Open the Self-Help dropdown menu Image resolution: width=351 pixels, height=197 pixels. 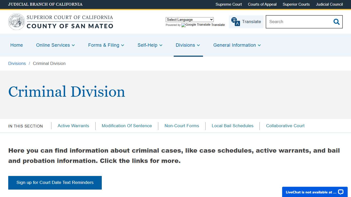pyautogui.click(x=150, y=45)
